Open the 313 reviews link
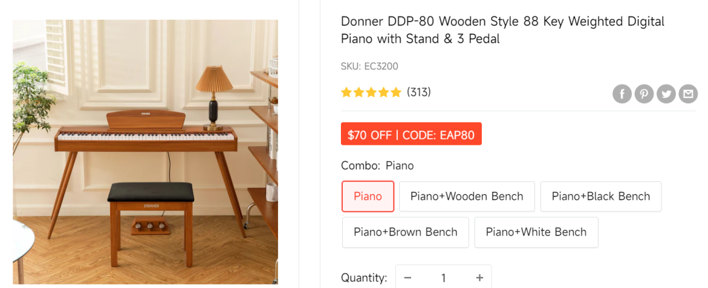The image size is (708, 288). pyautogui.click(x=419, y=92)
